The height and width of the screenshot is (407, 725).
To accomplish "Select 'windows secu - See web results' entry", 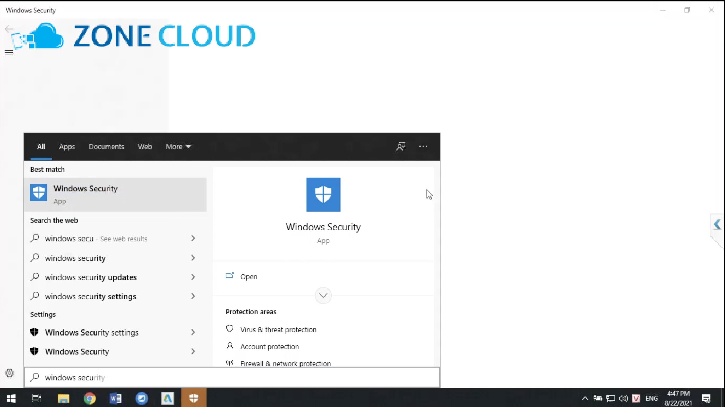I will point(96,239).
